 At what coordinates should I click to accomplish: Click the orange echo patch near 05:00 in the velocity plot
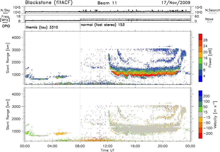[61, 133]
